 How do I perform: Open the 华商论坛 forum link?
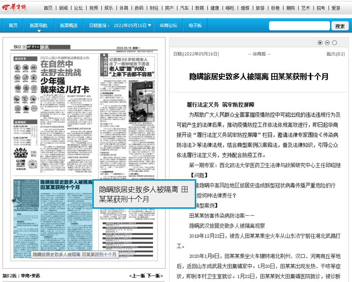(169, 26)
